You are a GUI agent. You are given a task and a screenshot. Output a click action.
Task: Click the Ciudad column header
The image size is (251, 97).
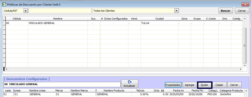(159, 19)
